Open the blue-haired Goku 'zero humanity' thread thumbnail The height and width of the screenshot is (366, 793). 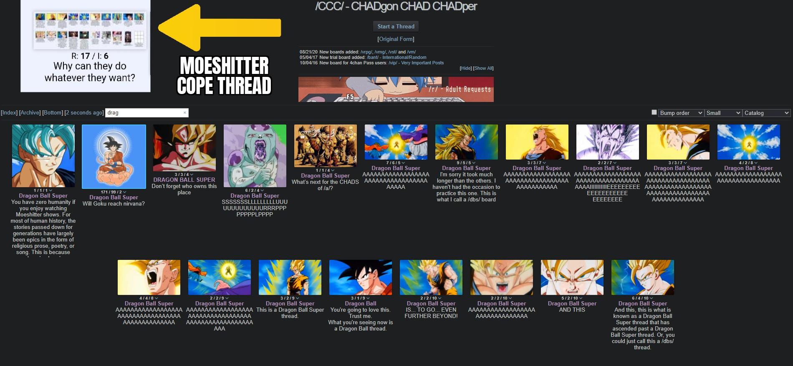pos(43,156)
